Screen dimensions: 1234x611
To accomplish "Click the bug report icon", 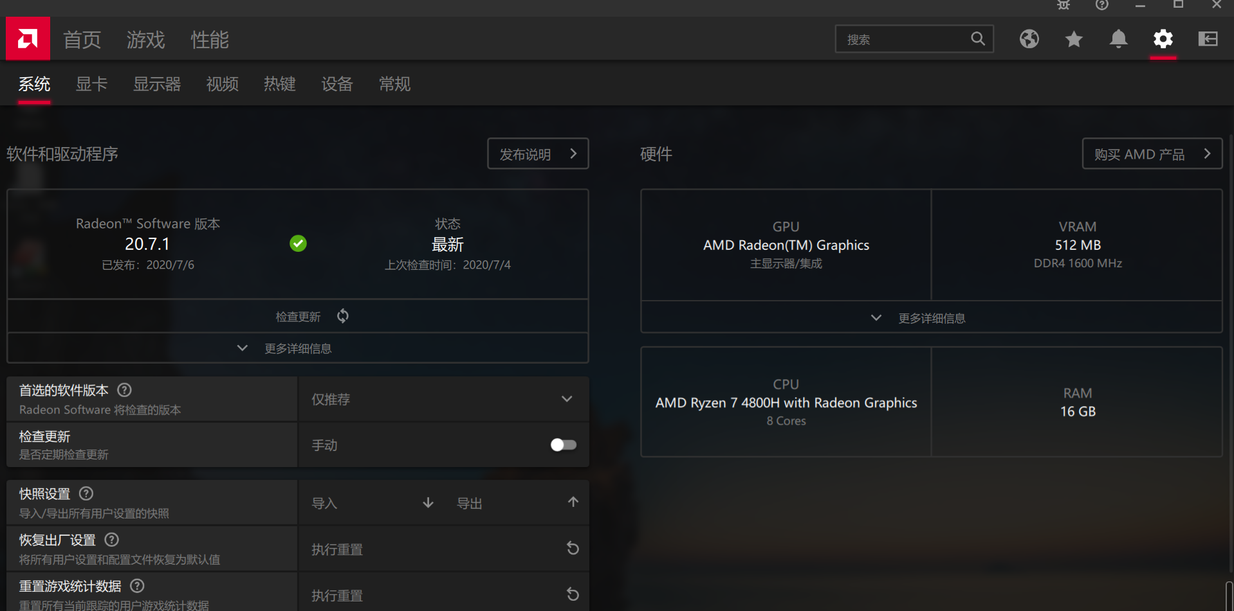I will click(x=1064, y=4).
